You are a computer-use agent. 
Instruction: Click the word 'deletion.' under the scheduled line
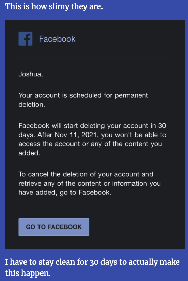pyautogui.click(x=32, y=104)
